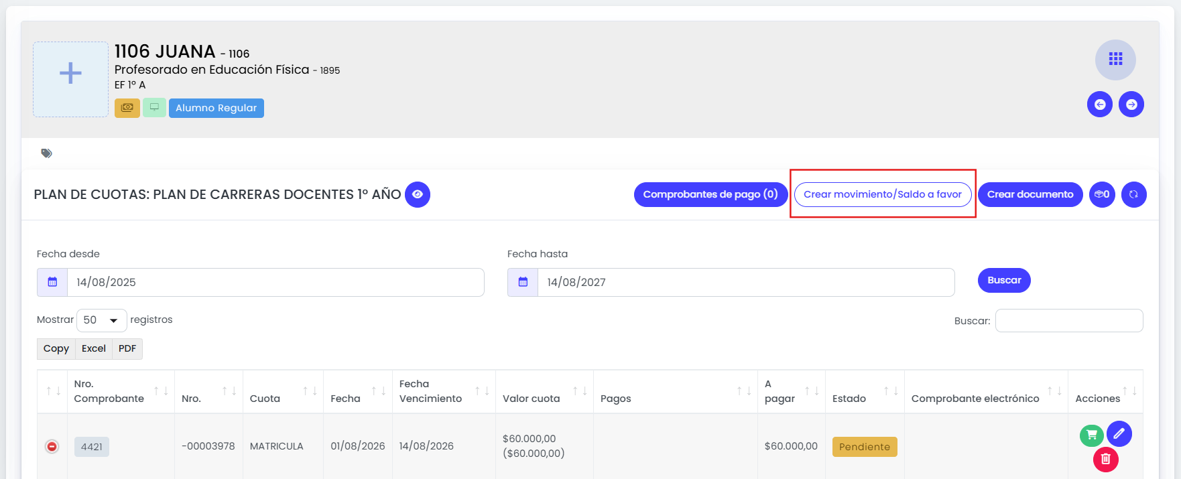Screen dimensions: 1181x479
Task: Collapse row 4421 red minus icon
Action: 52,446
